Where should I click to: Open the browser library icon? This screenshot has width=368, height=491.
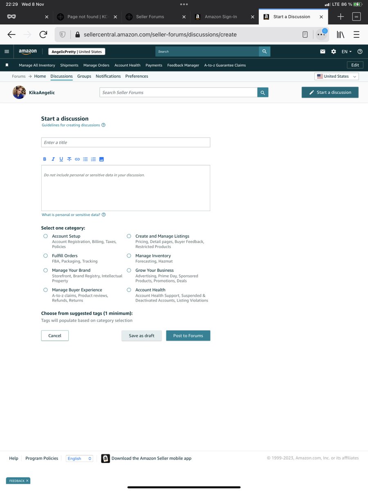(340, 35)
